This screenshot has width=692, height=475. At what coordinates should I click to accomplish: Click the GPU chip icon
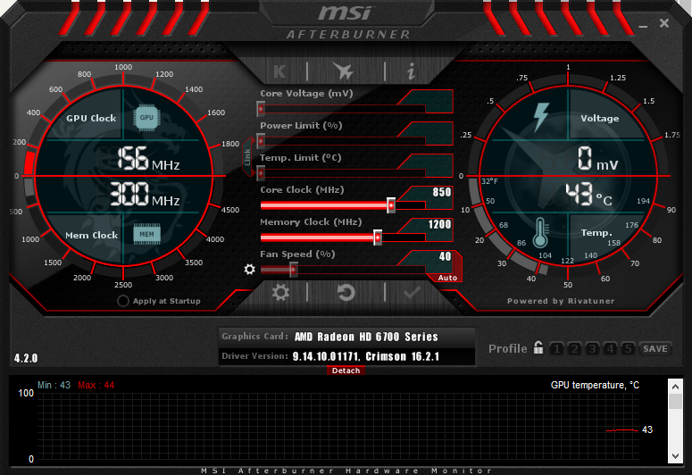(146, 118)
